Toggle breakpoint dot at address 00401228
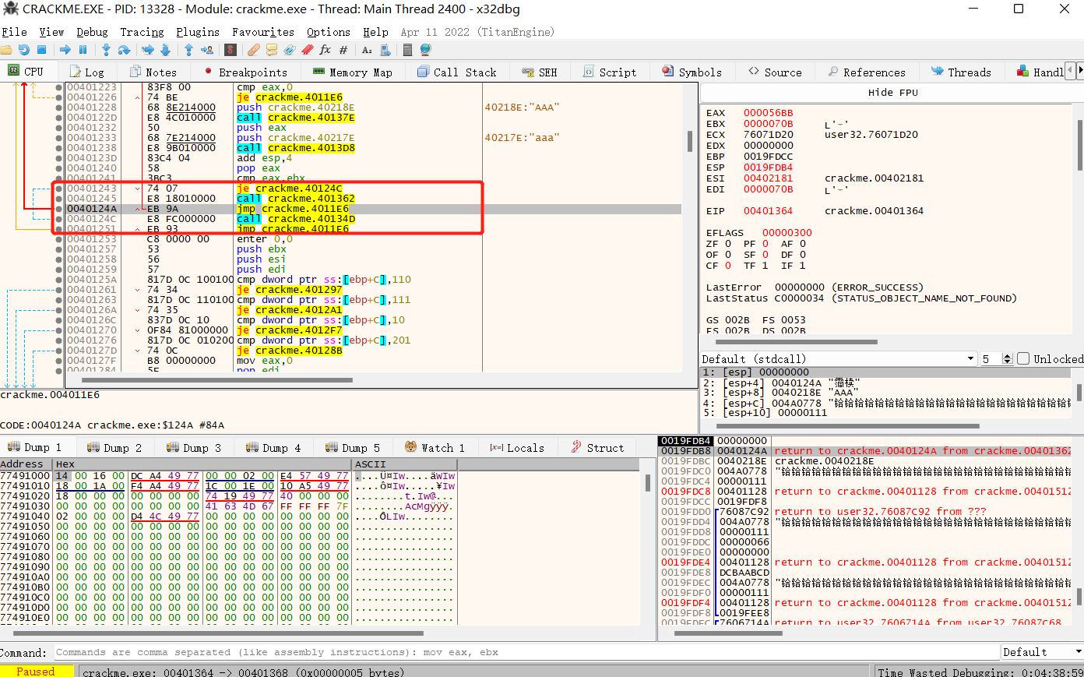Image resolution: width=1084 pixels, height=677 pixels. (x=59, y=108)
